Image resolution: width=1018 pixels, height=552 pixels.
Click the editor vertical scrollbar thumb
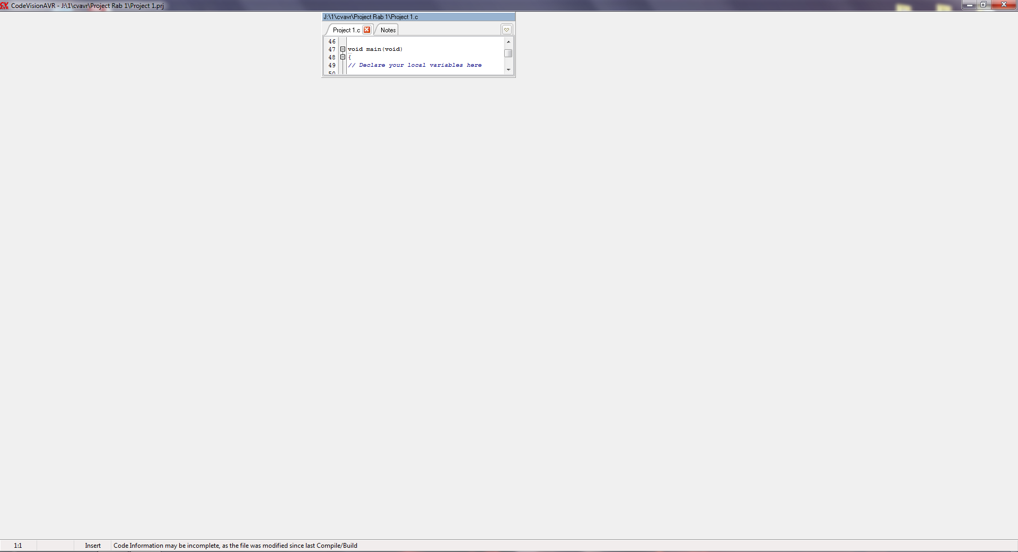tap(508, 53)
